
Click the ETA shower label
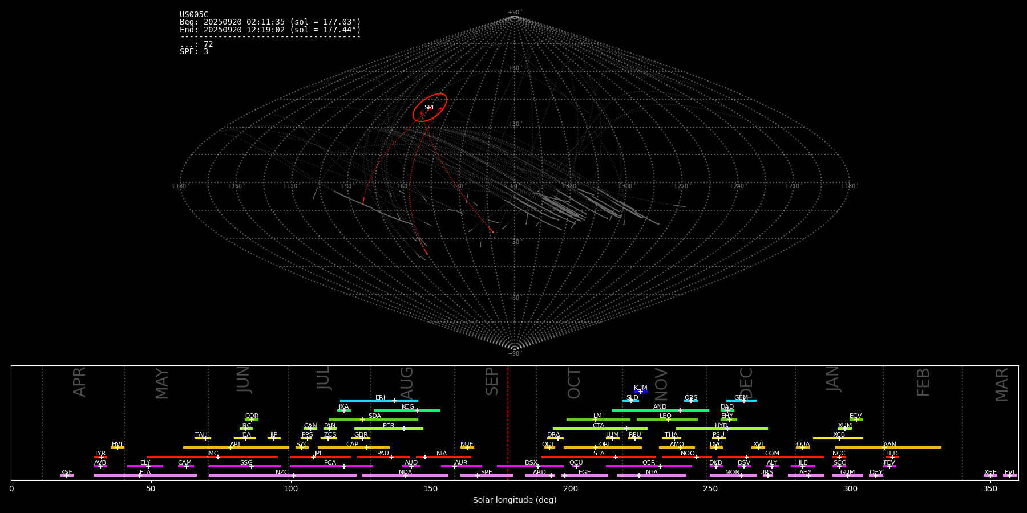145,473
